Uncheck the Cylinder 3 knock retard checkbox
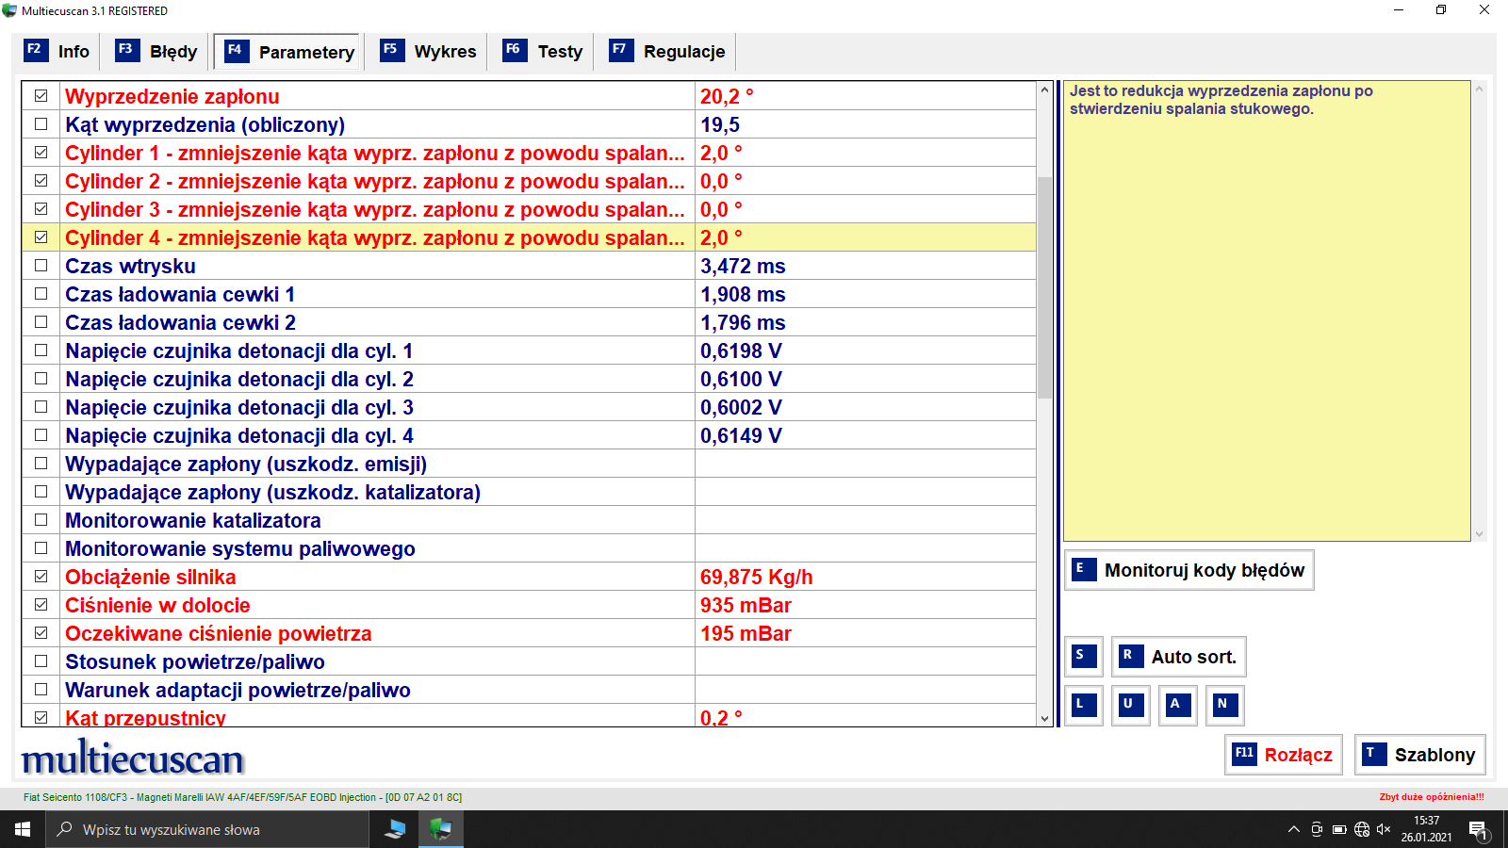1508x848 pixels. (41, 209)
